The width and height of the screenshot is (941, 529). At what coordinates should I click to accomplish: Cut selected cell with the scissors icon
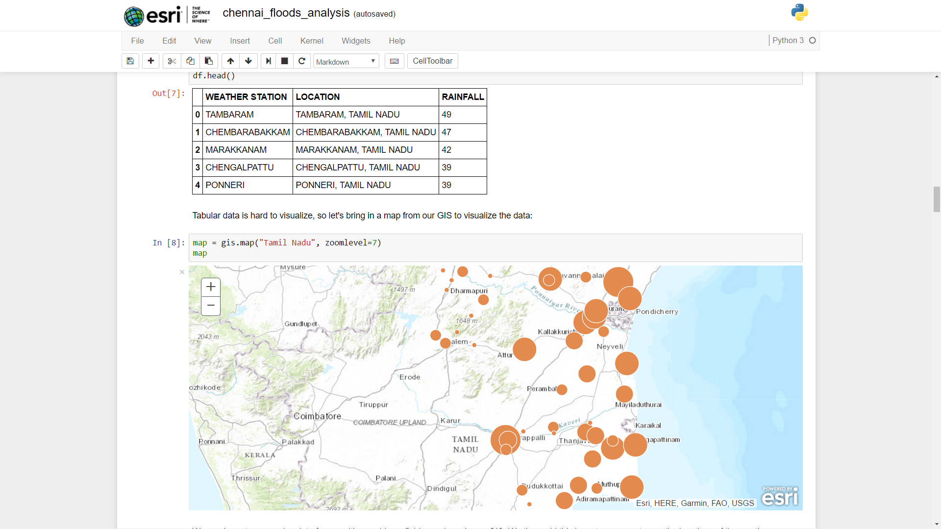172,61
